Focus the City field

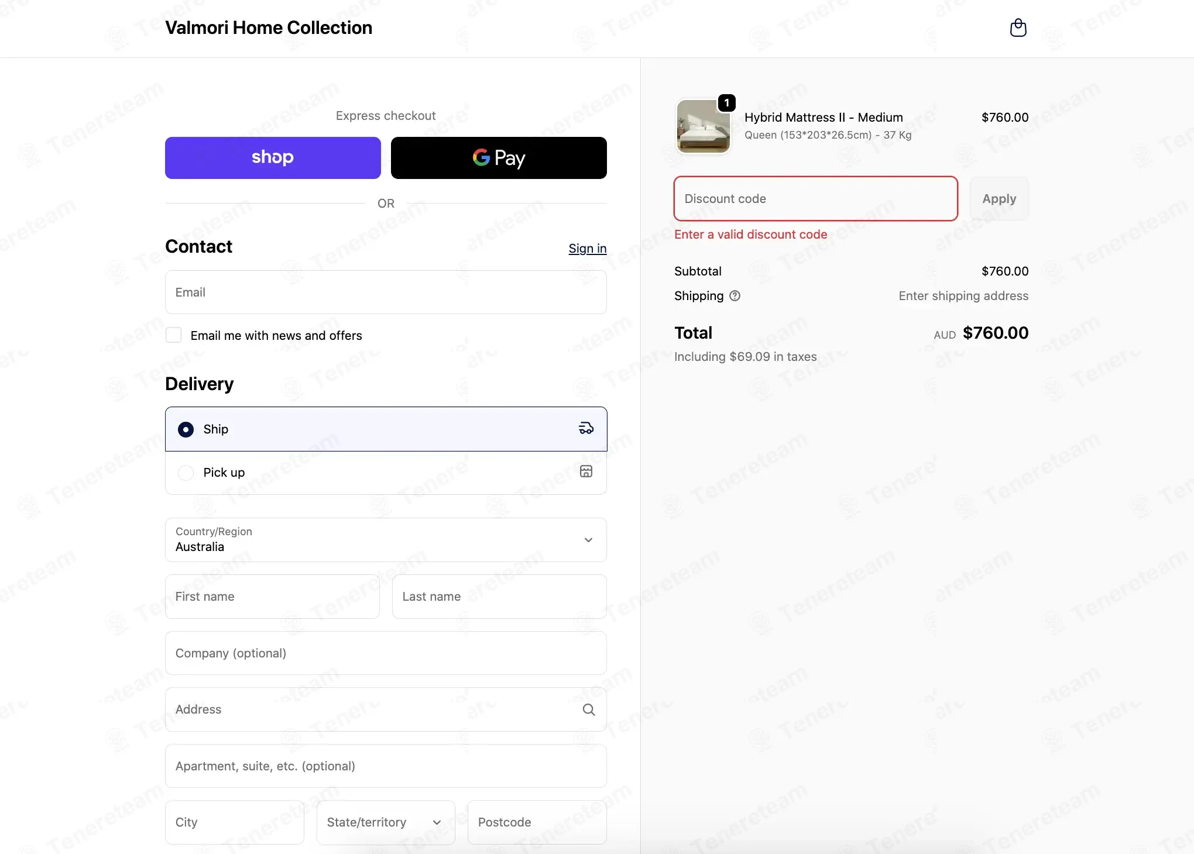(235, 822)
